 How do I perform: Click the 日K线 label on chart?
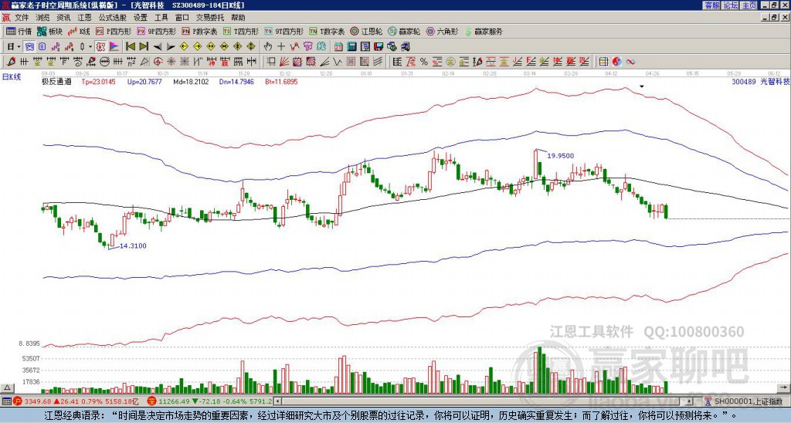point(11,77)
